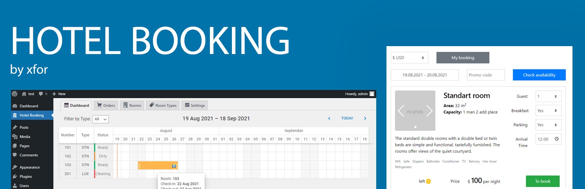
Task: Select Hotel Booking in the sidebar menu
Action: click(x=31, y=115)
